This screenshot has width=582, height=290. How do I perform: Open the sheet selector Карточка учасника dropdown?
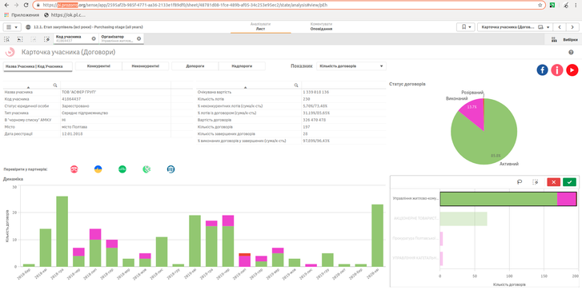coord(515,27)
